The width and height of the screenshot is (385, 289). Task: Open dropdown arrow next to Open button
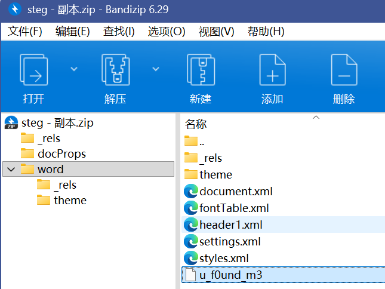click(x=74, y=69)
